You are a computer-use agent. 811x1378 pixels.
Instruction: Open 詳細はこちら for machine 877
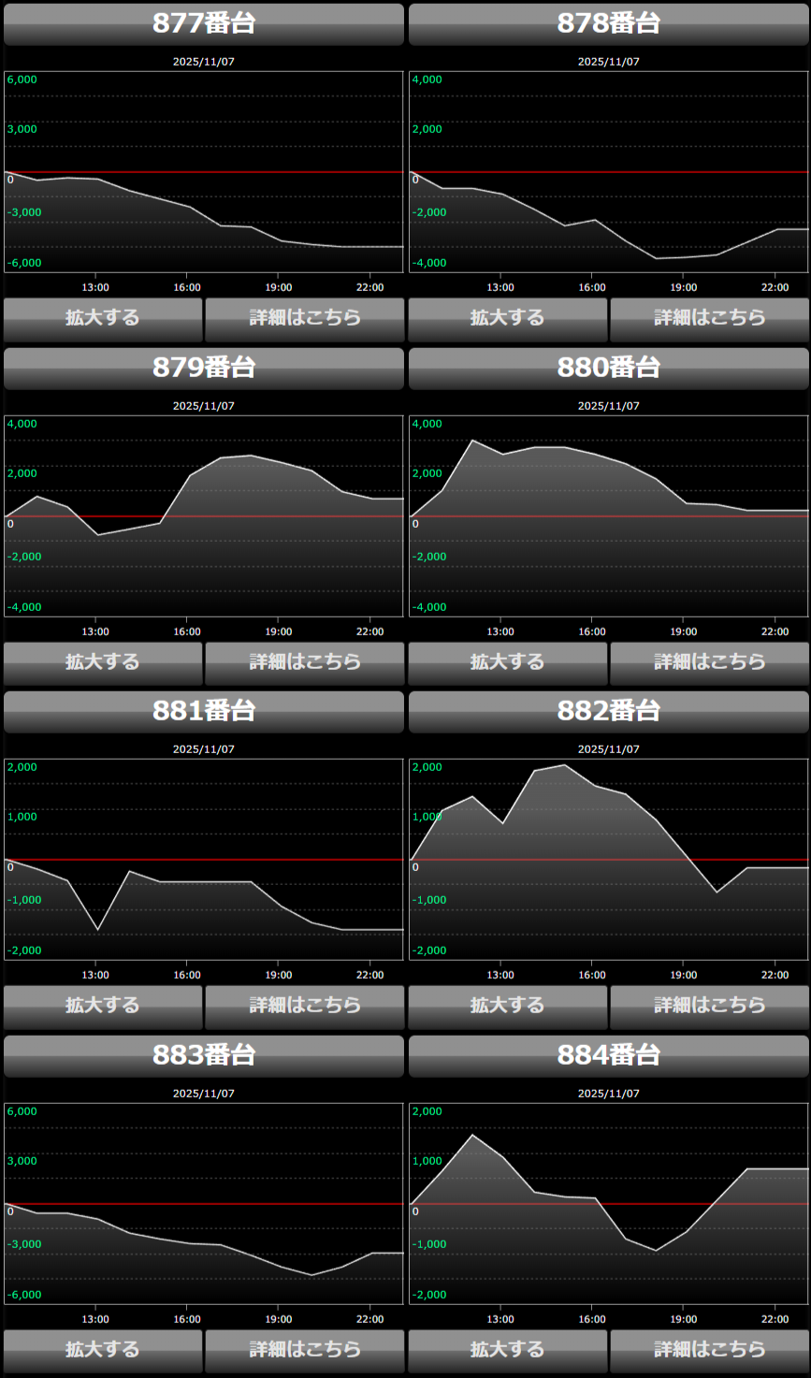(x=305, y=318)
